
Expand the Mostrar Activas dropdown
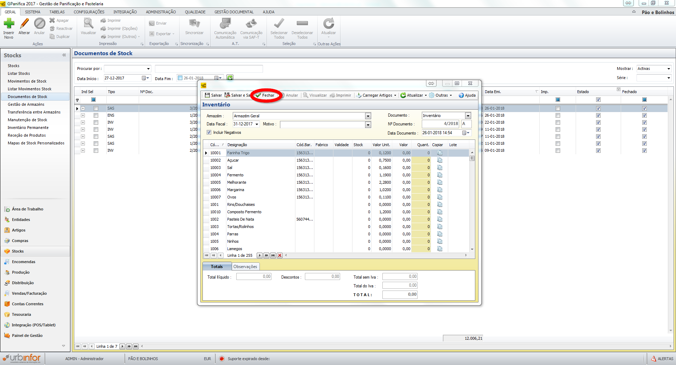pos(669,69)
